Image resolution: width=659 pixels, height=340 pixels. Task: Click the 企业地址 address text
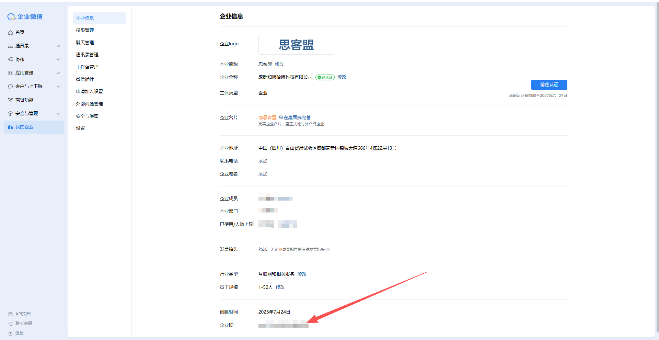[327, 148]
